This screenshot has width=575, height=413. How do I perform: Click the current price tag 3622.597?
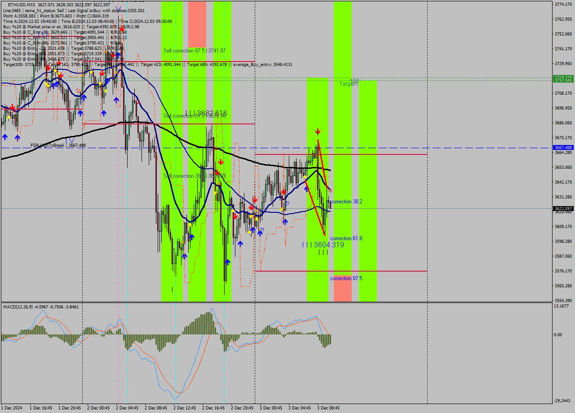click(563, 208)
